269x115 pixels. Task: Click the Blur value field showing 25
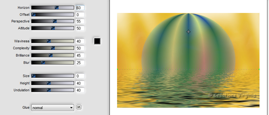pos(80,63)
